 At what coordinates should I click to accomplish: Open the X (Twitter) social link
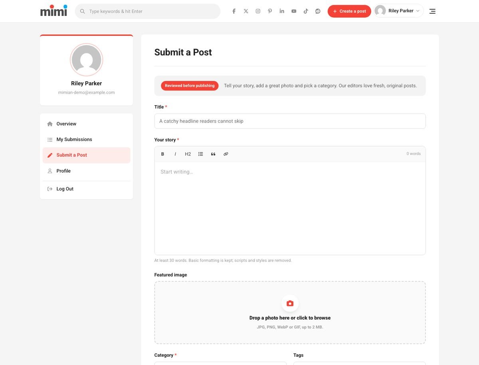[246, 11]
